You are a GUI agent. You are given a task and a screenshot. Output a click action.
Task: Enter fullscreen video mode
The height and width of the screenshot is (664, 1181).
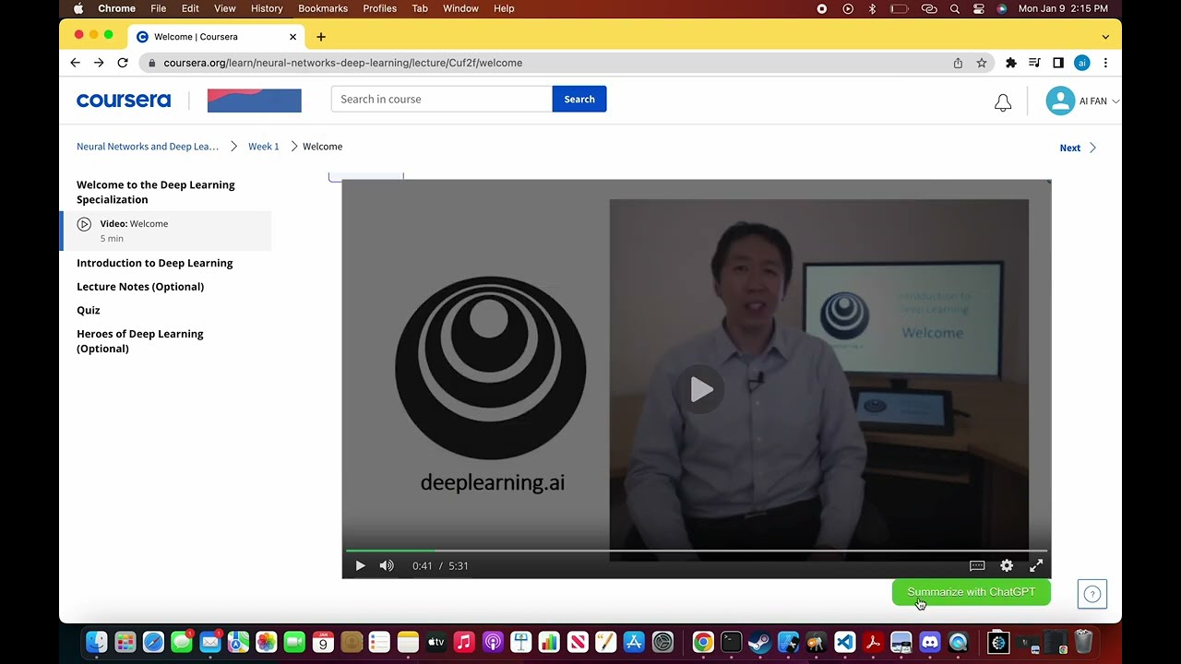click(1036, 565)
